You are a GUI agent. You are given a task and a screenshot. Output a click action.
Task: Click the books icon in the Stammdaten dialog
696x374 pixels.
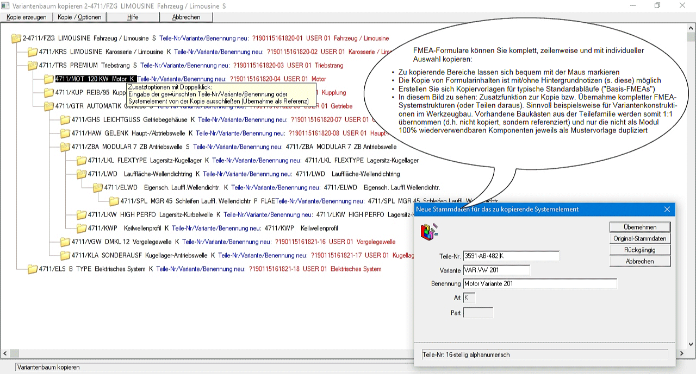tap(429, 232)
